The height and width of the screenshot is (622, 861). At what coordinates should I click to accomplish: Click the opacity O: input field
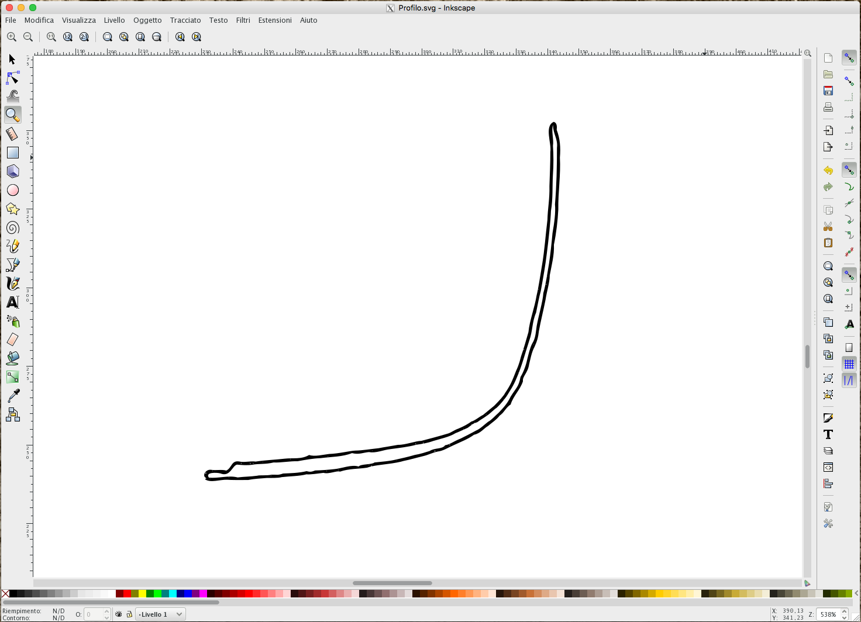pyautogui.click(x=95, y=614)
